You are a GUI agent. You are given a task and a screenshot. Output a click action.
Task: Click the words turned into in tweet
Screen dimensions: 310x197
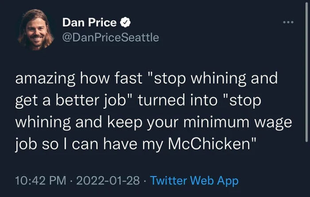[178, 100]
